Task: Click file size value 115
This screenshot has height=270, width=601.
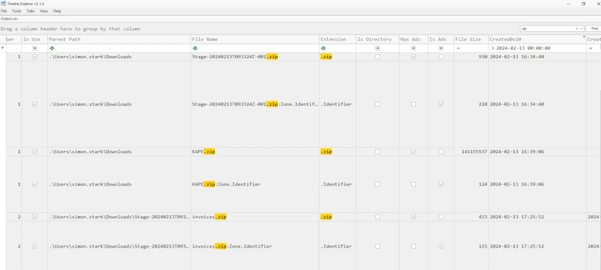Action: coord(483,246)
